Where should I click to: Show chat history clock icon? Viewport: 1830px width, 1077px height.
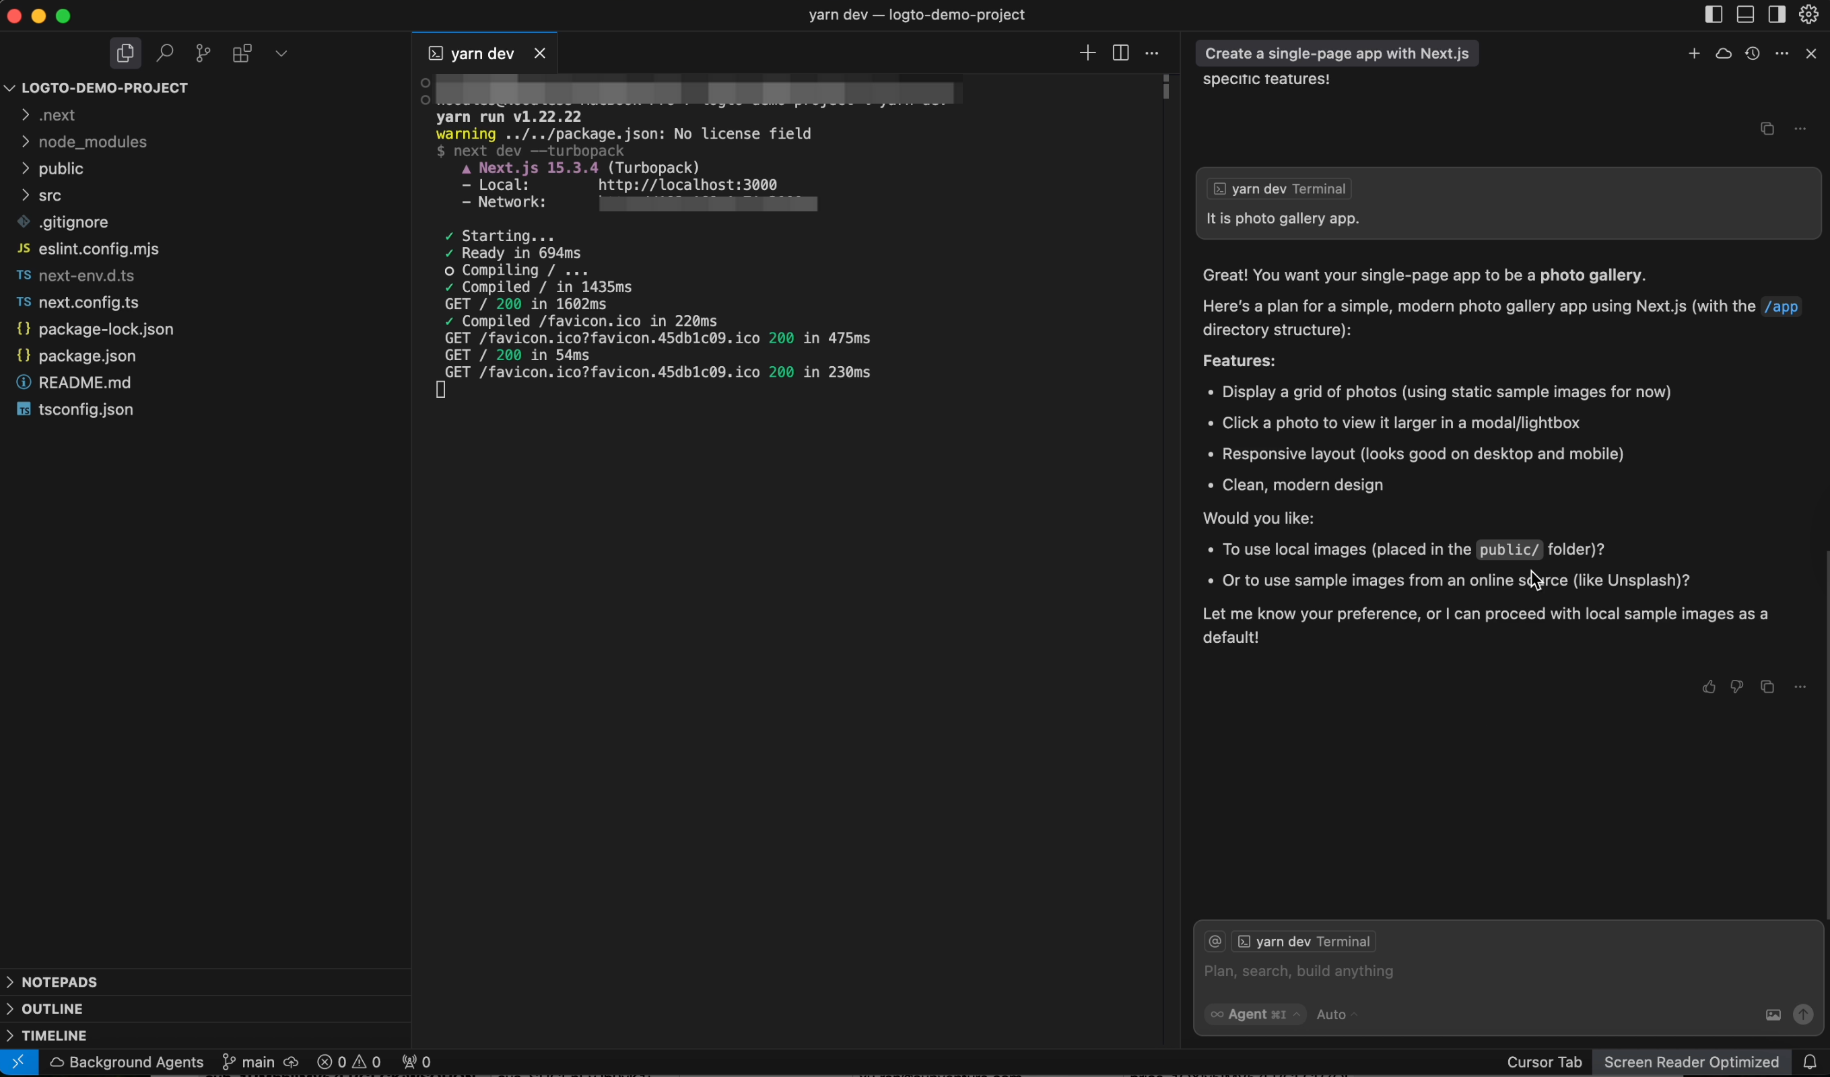(x=1753, y=54)
